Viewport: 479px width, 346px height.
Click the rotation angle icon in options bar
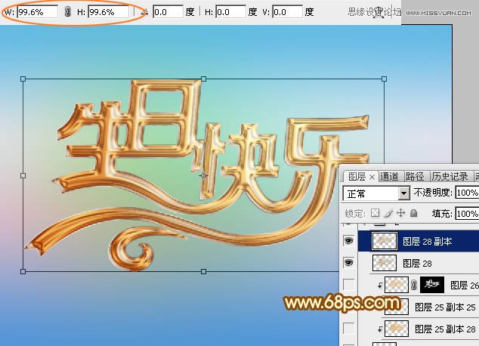click(145, 12)
